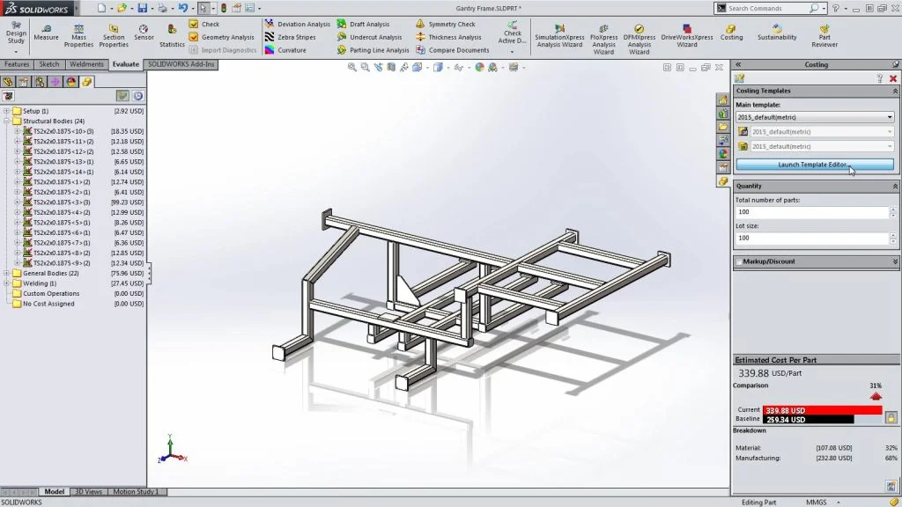Image resolution: width=902 pixels, height=507 pixels.
Task: Start the Part Reviewer tool
Action: point(824,33)
